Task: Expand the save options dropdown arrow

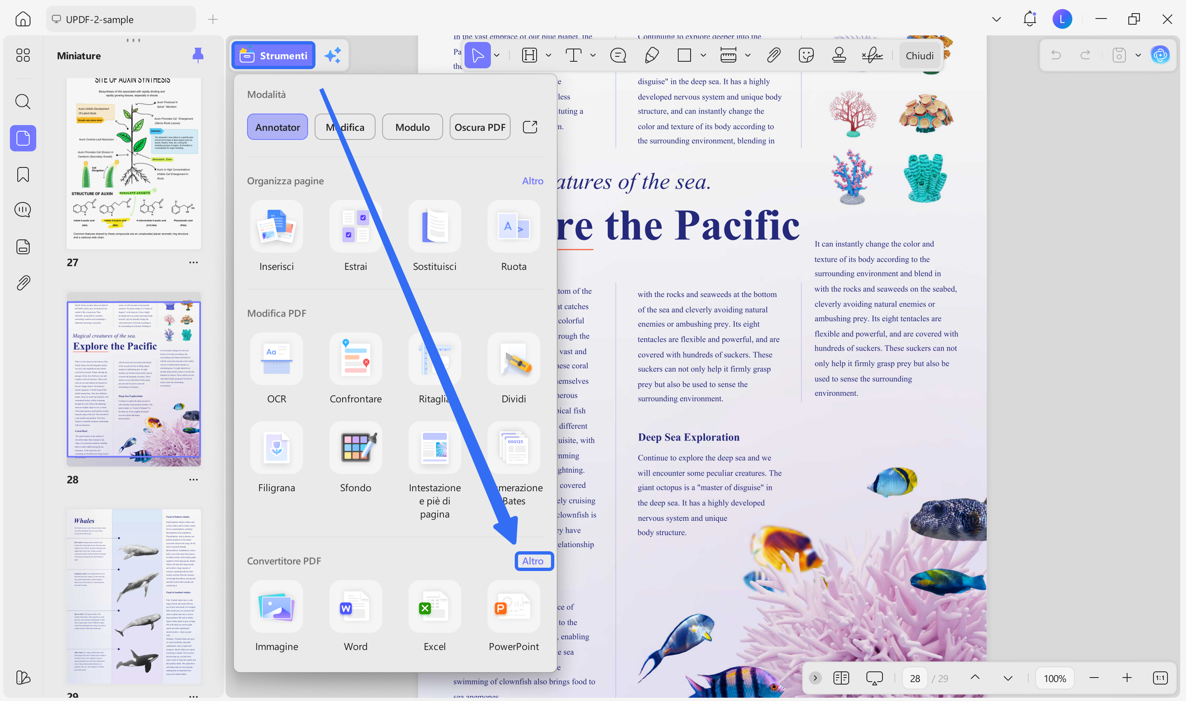Action: click(1138, 55)
